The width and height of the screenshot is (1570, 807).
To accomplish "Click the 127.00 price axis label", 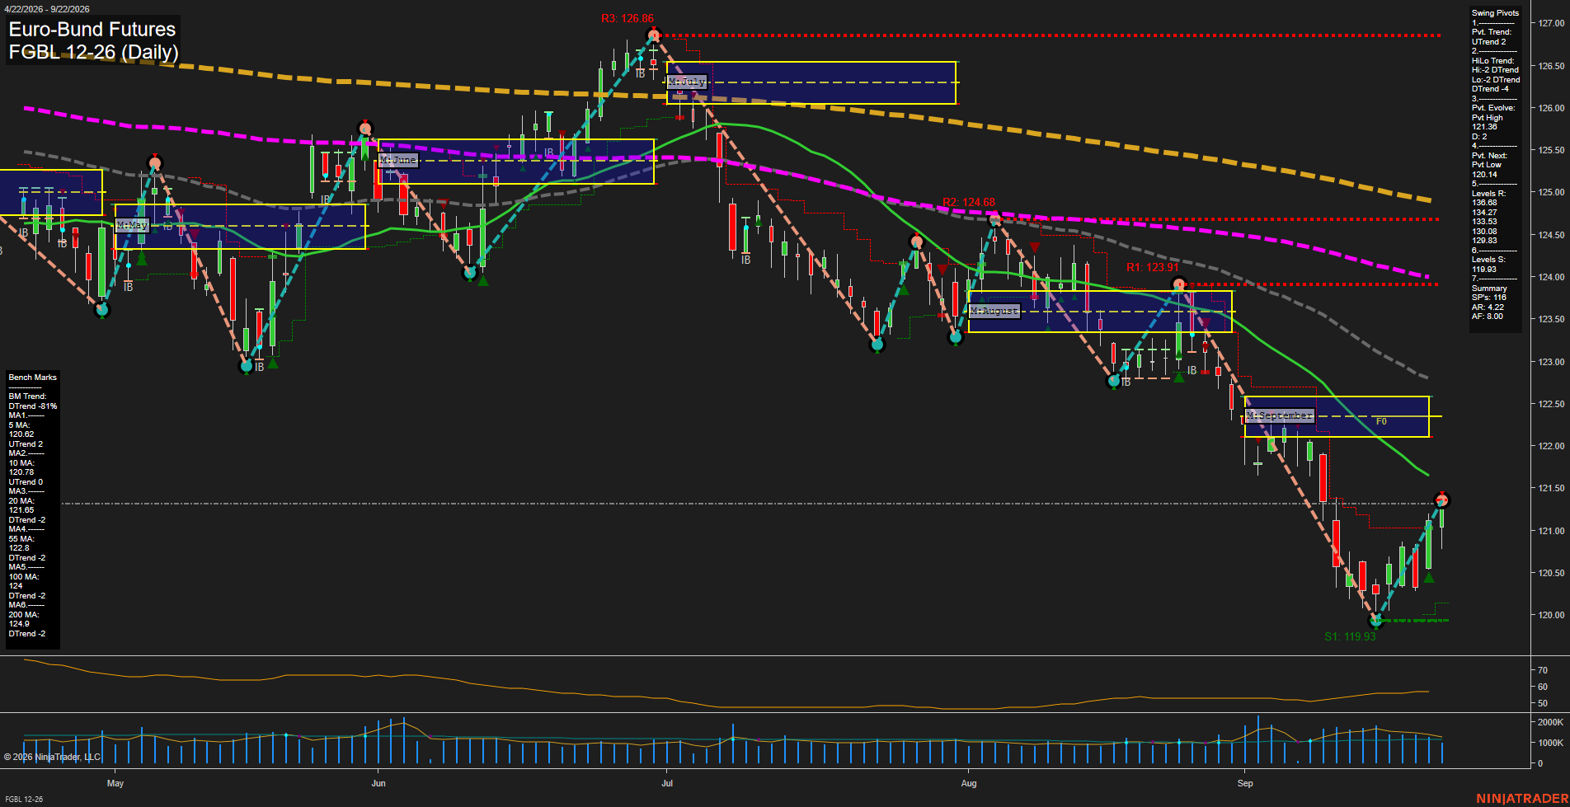I will (x=1551, y=23).
